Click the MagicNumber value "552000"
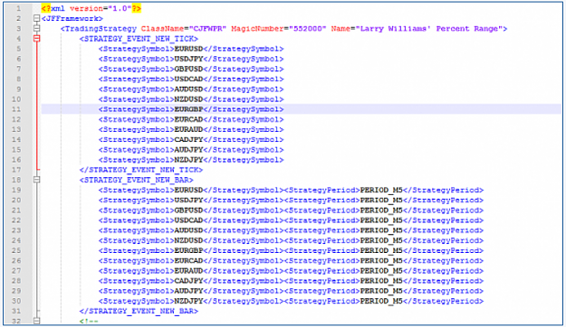 (x=307, y=28)
